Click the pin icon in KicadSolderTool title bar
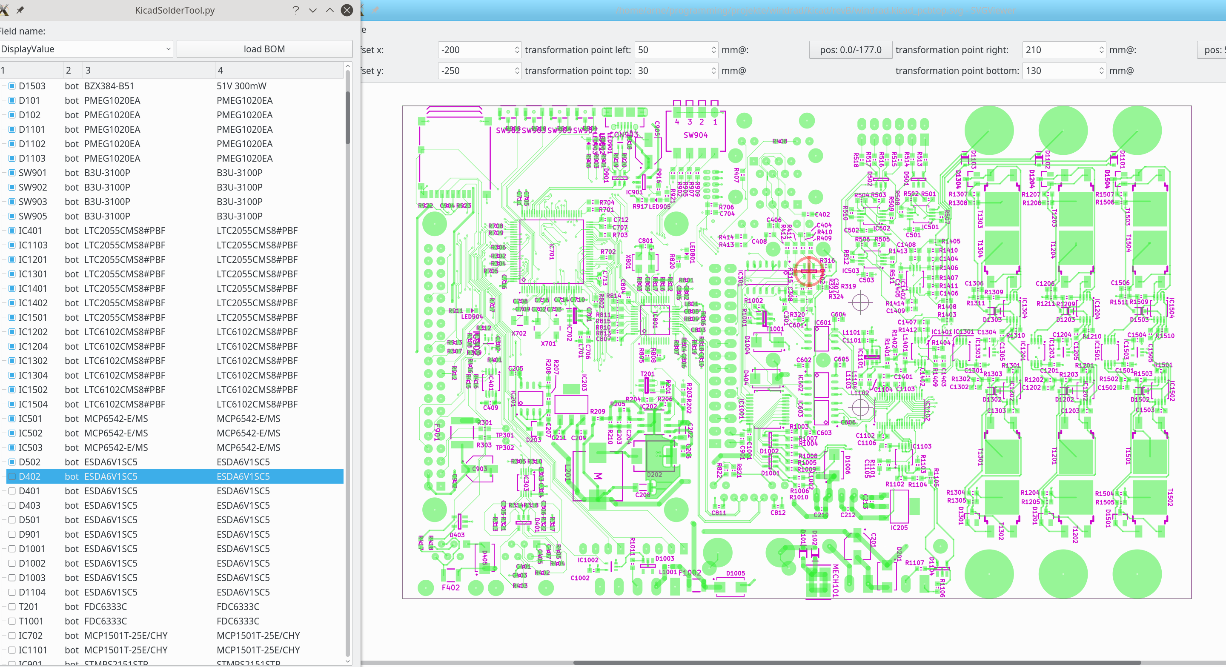 pyautogui.click(x=20, y=10)
